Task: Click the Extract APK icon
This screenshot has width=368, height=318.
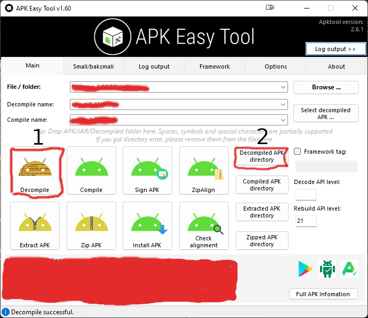Action: point(35,226)
